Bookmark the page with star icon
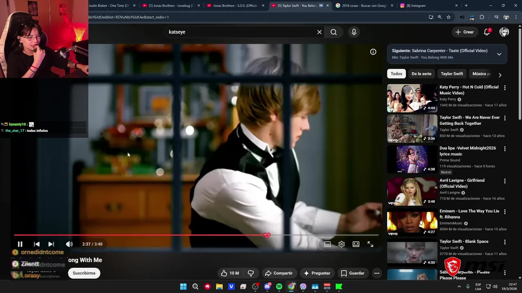The height and width of the screenshot is (293, 522). click(449, 17)
